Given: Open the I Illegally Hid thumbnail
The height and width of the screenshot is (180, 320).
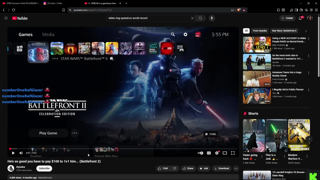Looking at the screenshot, I should 257,95.
